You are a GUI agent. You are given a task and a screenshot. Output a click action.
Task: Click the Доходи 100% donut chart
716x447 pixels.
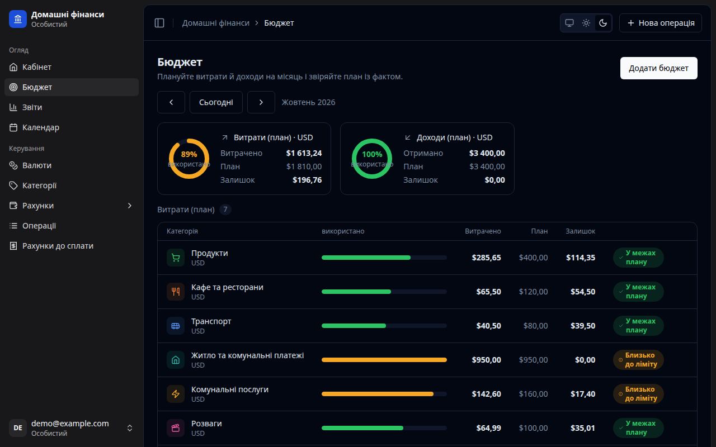click(x=372, y=159)
